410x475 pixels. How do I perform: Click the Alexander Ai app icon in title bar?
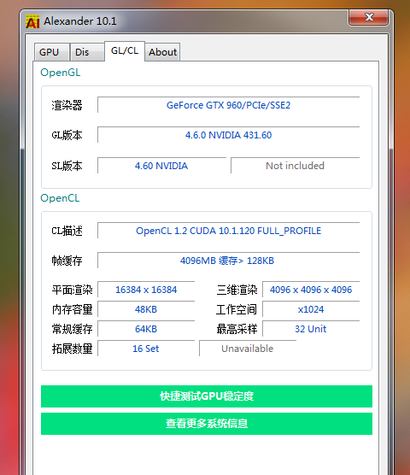(x=32, y=22)
